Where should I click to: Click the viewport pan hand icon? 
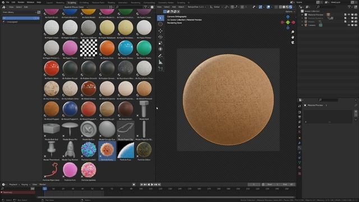click(x=293, y=37)
